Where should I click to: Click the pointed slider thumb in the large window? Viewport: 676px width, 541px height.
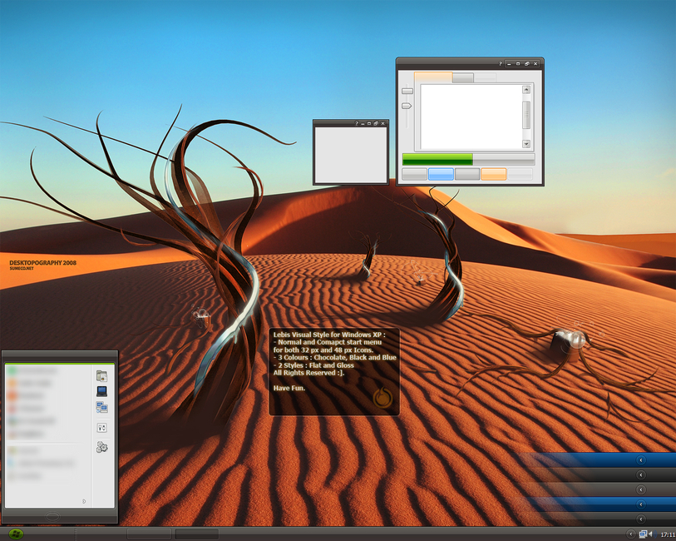pyautogui.click(x=407, y=106)
